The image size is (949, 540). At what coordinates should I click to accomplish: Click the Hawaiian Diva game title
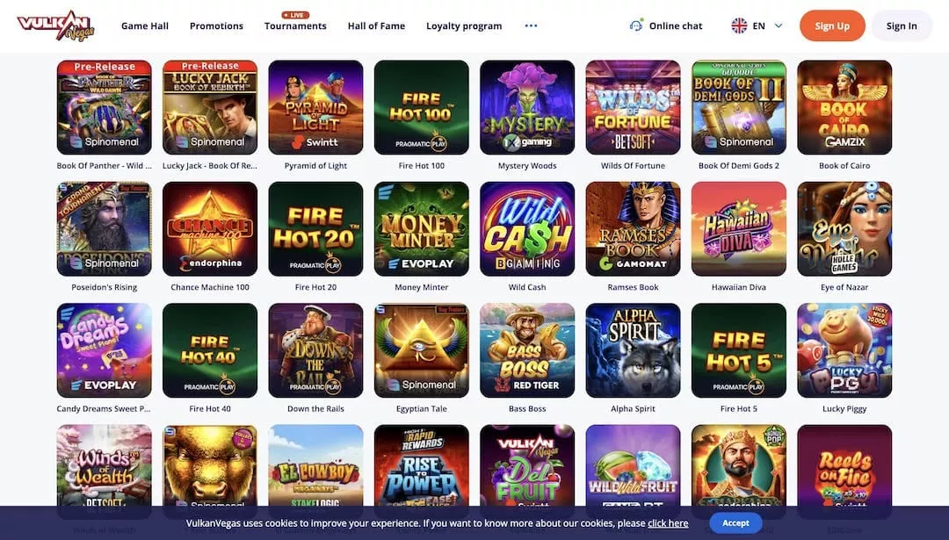pos(738,287)
